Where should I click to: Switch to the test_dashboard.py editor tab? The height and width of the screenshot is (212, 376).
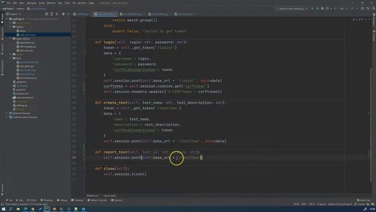click(131, 14)
